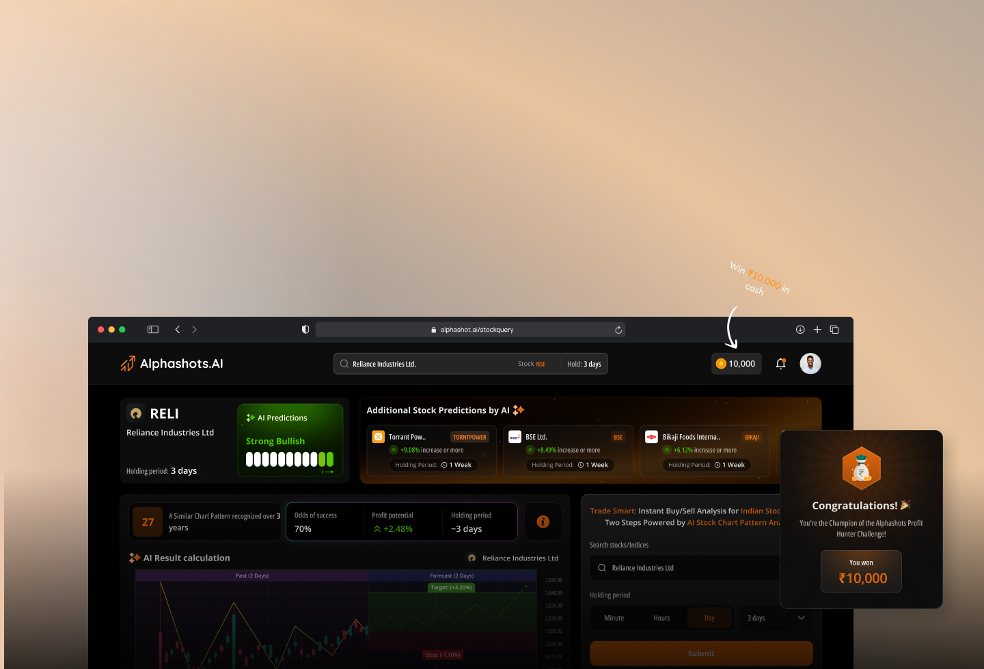Click the Submit button
The height and width of the screenshot is (669, 984).
pos(701,653)
